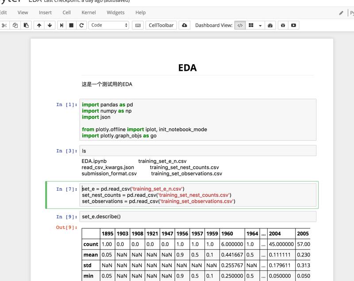Screen dimensions: 354x281
Task: Click the In [7] prompt
Action: click(67, 189)
